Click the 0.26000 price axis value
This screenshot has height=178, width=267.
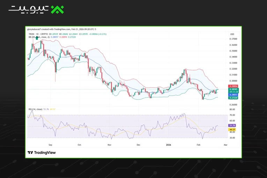[x=233, y=105]
